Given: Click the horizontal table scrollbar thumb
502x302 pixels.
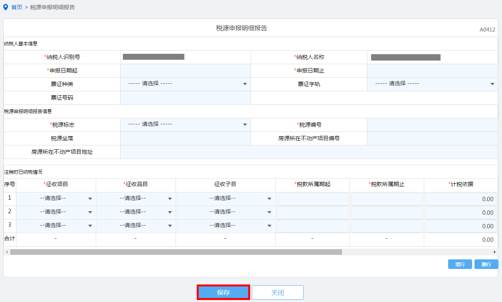Looking at the screenshot, I should (x=176, y=252).
